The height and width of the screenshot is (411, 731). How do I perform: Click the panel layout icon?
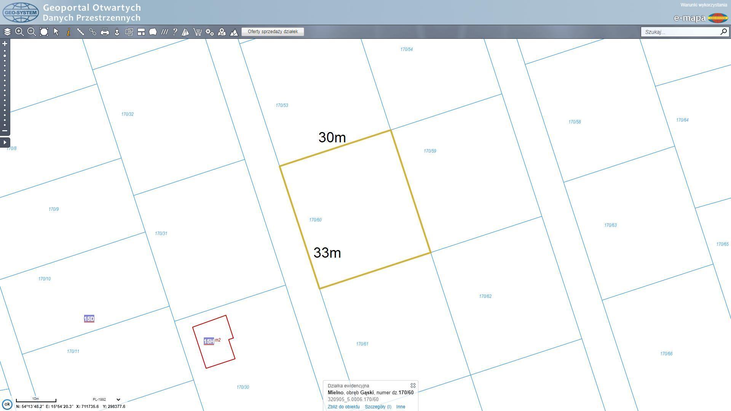(x=141, y=32)
